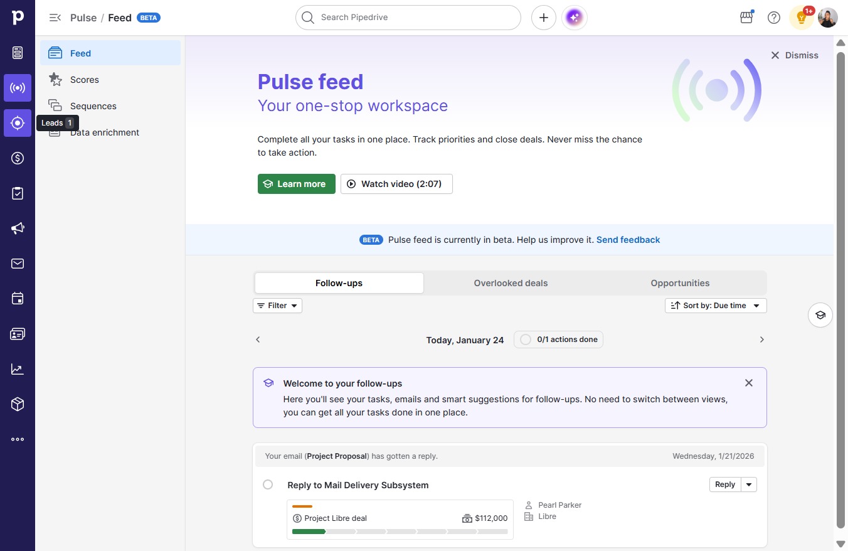848x551 pixels.
Task: Collapse the sidebar menu with hamburger icon
Action: point(55,18)
